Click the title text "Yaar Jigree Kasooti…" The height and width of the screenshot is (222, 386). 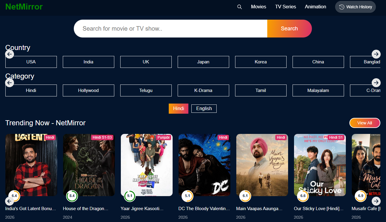point(142,209)
